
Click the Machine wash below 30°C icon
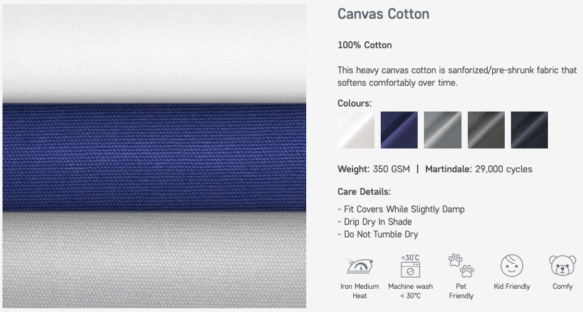pyautogui.click(x=410, y=266)
